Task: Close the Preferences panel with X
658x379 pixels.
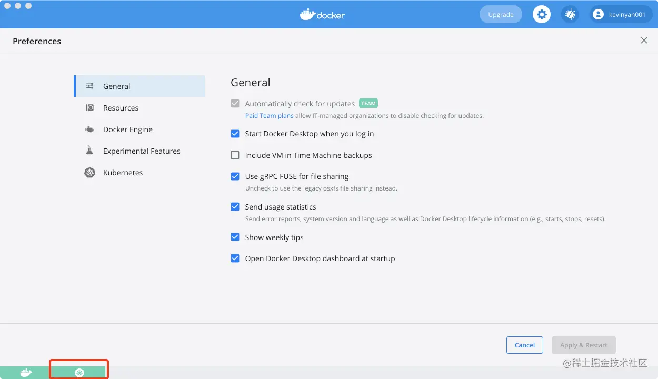Action: point(644,41)
